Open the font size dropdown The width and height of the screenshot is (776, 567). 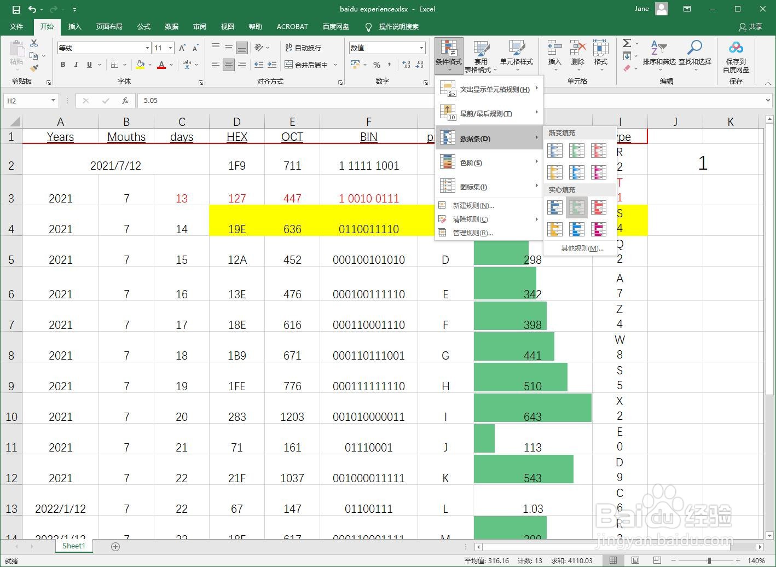point(170,48)
